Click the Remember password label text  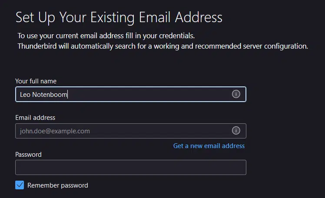[x=58, y=185]
